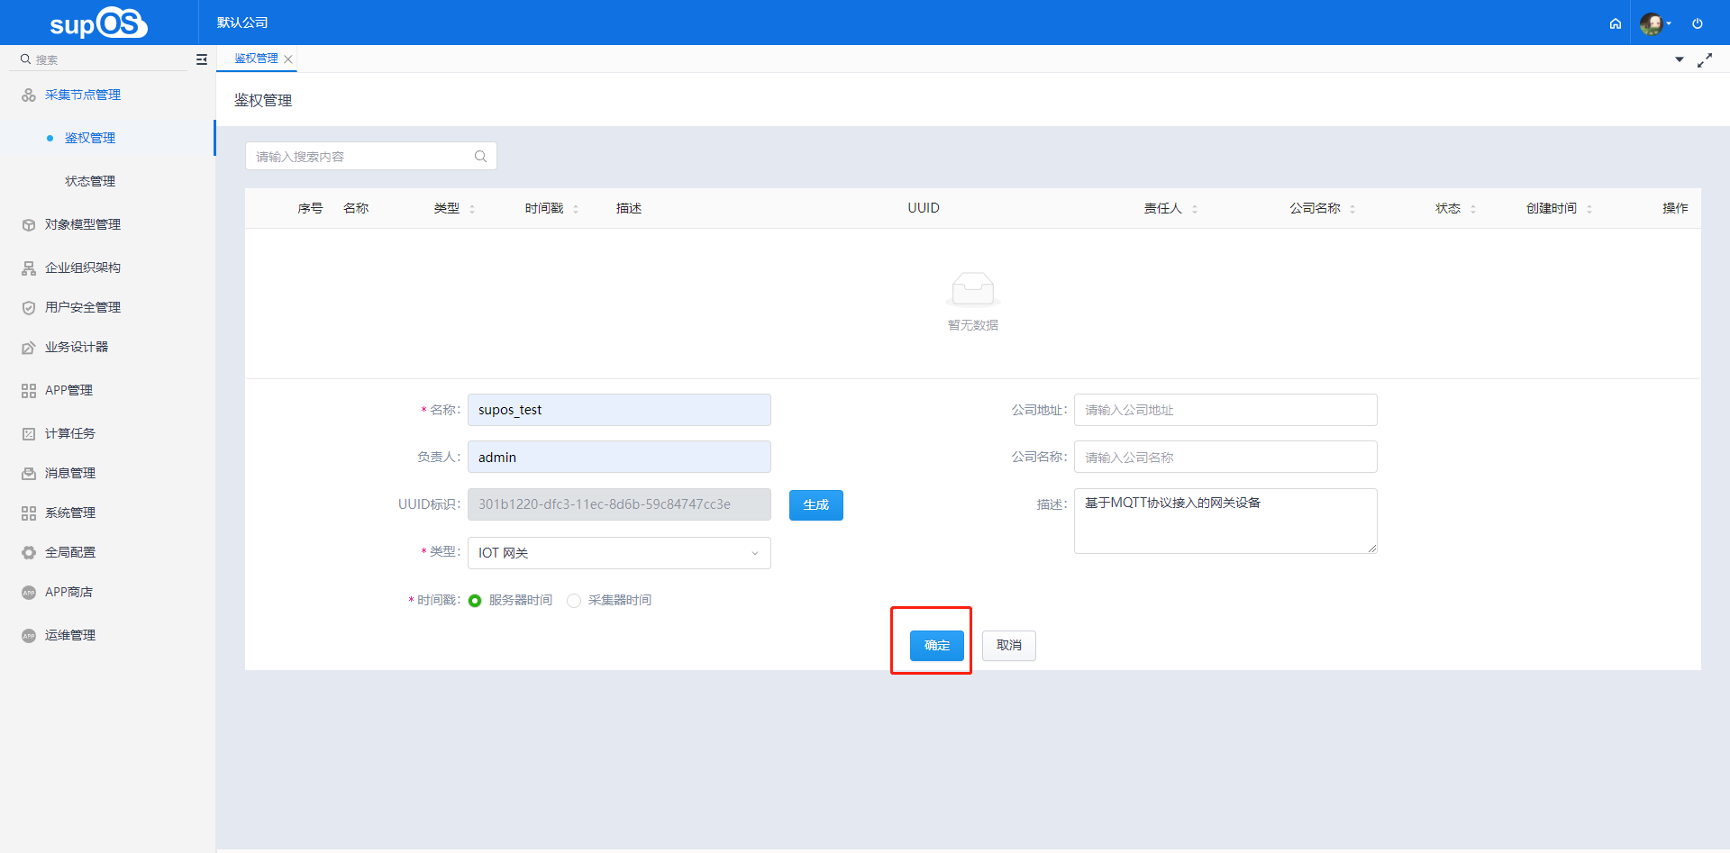Click the 业务设计器 icon
Image resolution: width=1730 pixels, height=853 pixels.
pos(29,347)
